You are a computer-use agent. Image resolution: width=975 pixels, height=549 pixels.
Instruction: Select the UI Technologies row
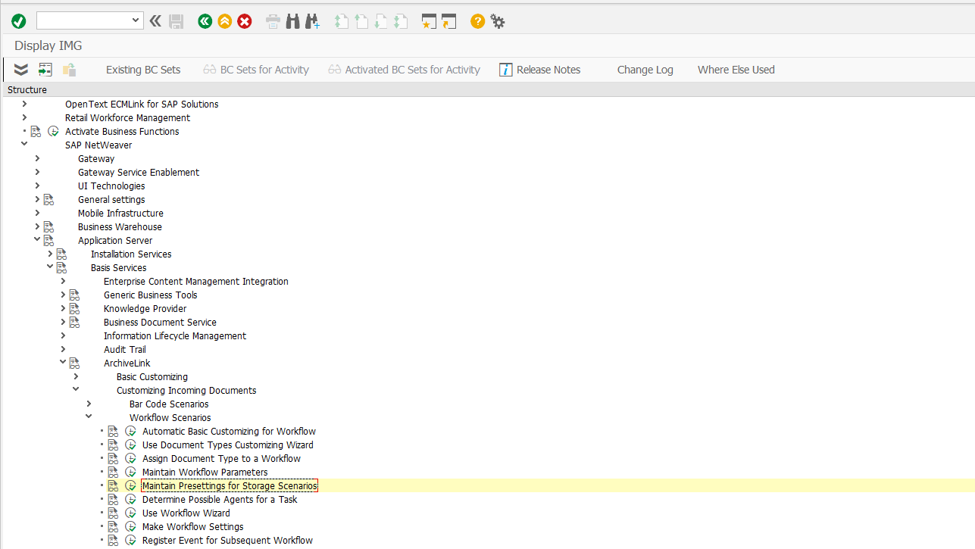[x=111, y=186]
